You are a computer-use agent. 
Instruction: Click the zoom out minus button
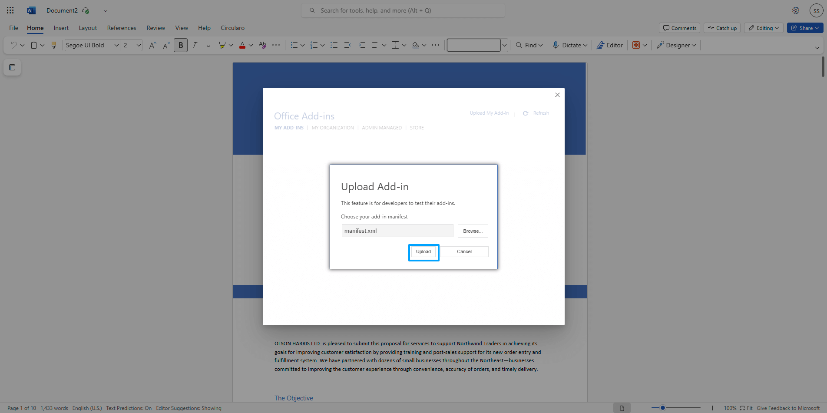pos(639,408)
